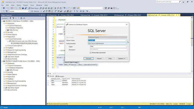Click the Query Options icon
This screenshot has width=194, height=109.
49,11
